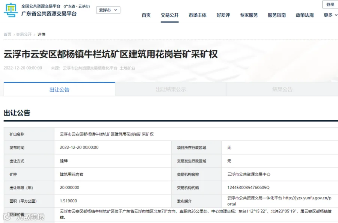Open the 云浮市 city dropdown
338x223 pixels.
pyautogui.click(x=108, y=10)
